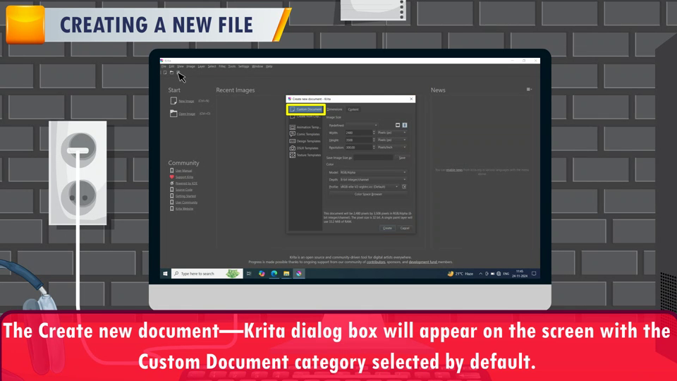The height and width of the screenshot is (381, 677).
Task: Open Height units dropdown
Action: [x=391, y=140]
